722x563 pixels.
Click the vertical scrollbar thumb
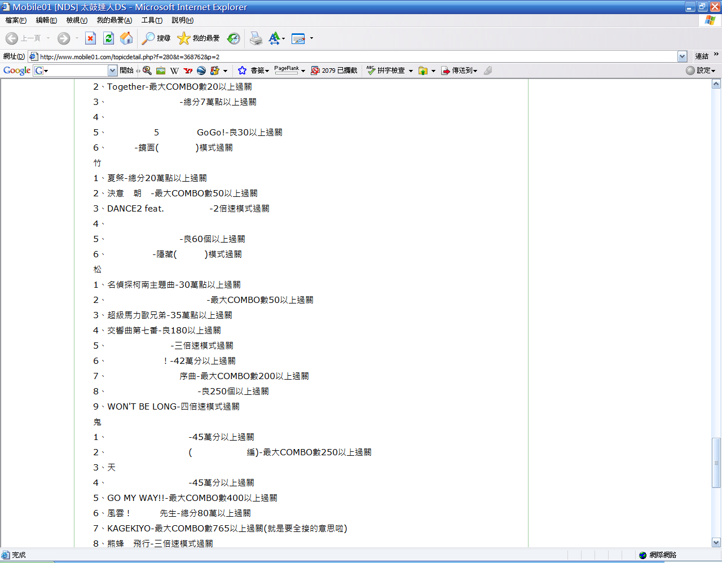pyautogui.click(x=716, y=463)
